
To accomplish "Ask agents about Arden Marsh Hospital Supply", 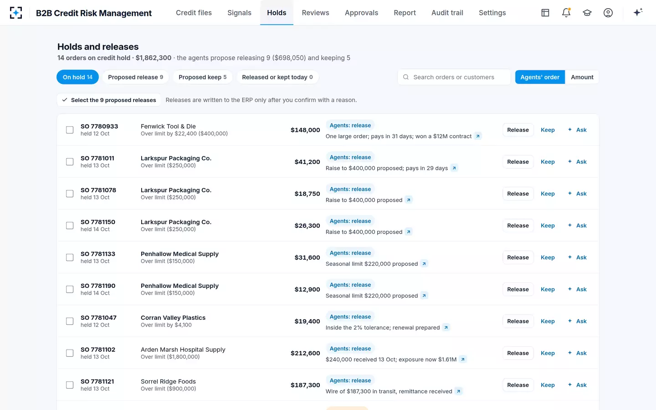I will (x=577, y=353).
